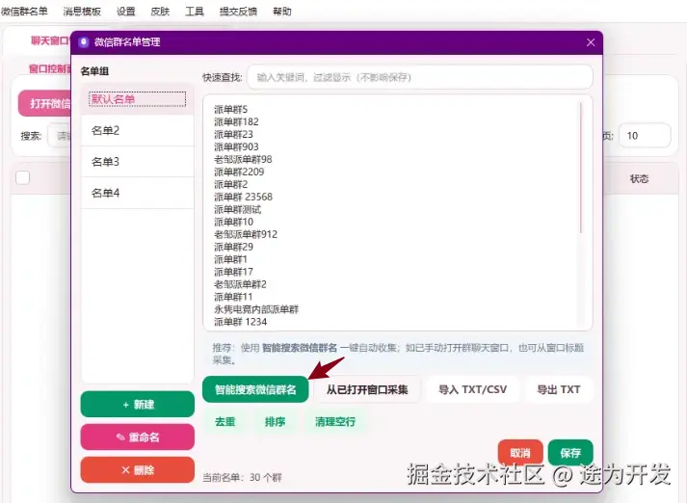This screenshot has width=687, height=503.
Task: Click the 导出 TXT button
Action: click(x=559, y=389)
